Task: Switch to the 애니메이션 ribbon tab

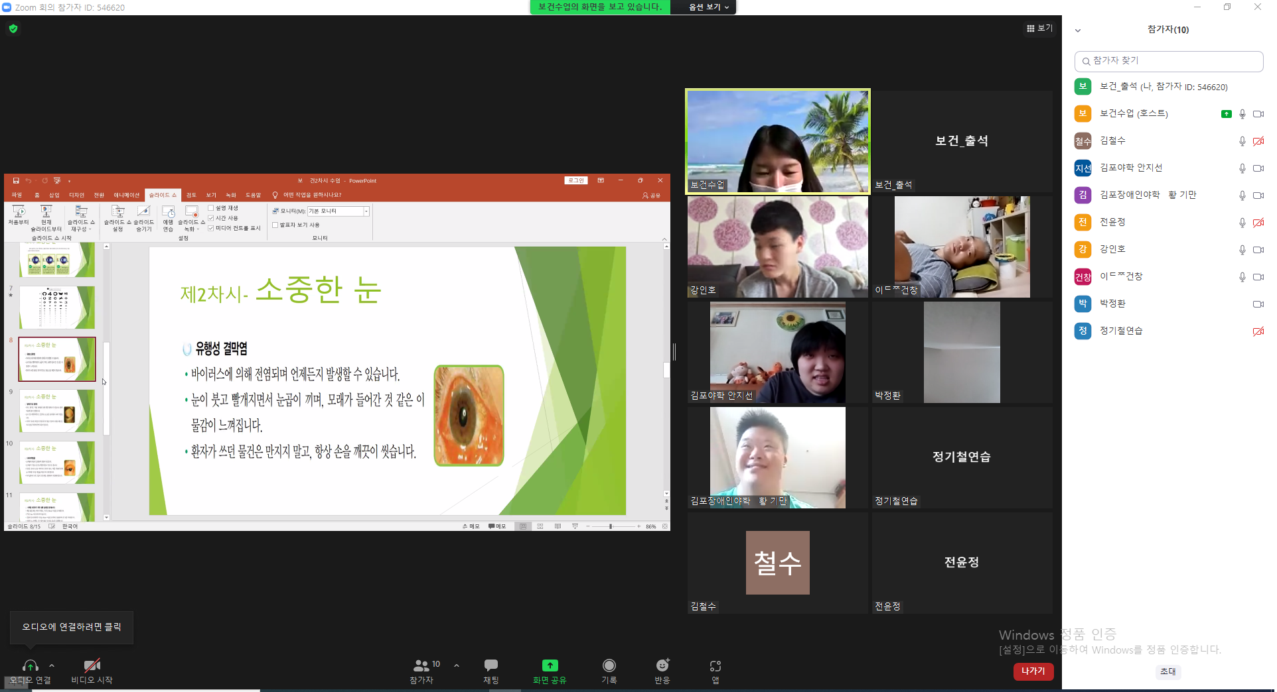Action: coord(126,195)
